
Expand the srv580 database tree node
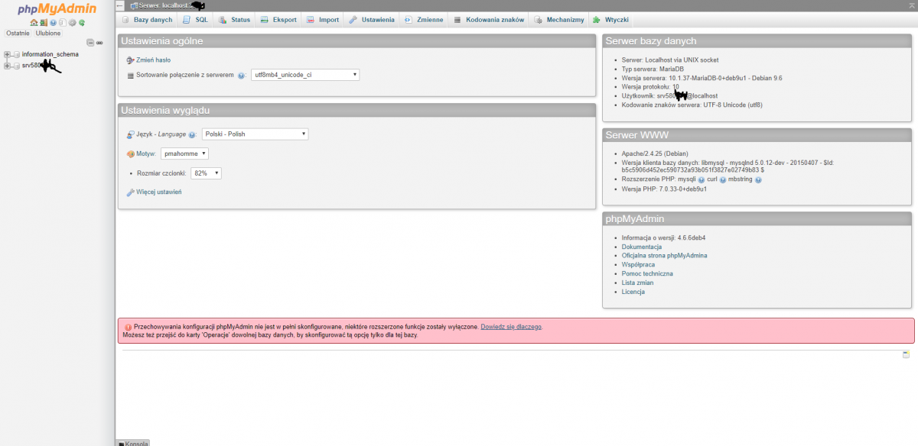pyautogui.click(x=7, y=66)
